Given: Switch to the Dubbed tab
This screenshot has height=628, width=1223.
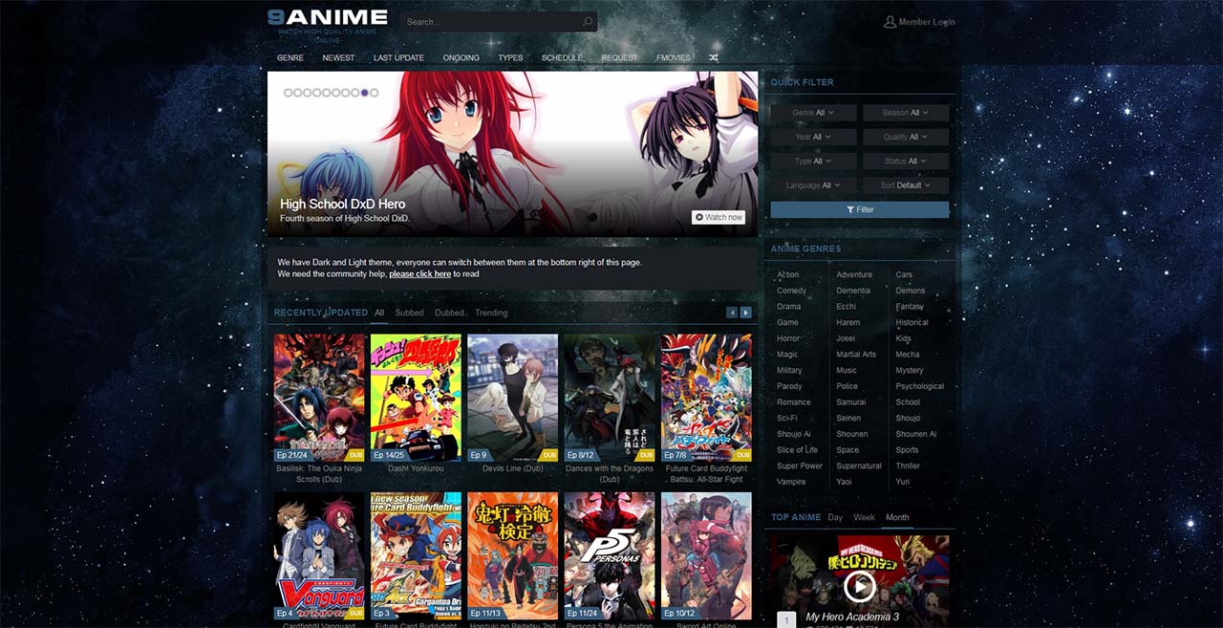Looking at the screenshot, I should (448, 313).
